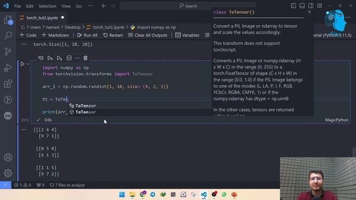Viewport: 356px width, 200px height.
Task: Expand the run cell options chevron
Action: click(x=28, y=64)
